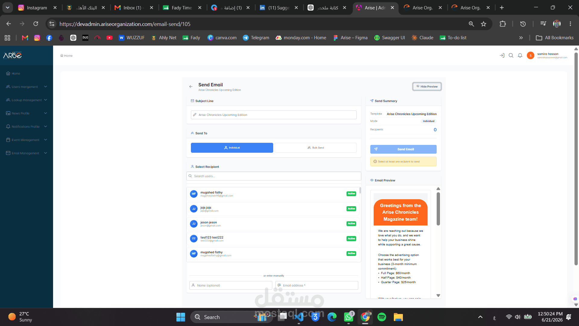Viewport: 579px width, 326px height.
Task: Select Individual send mode
Action: (x=232, y=148)
